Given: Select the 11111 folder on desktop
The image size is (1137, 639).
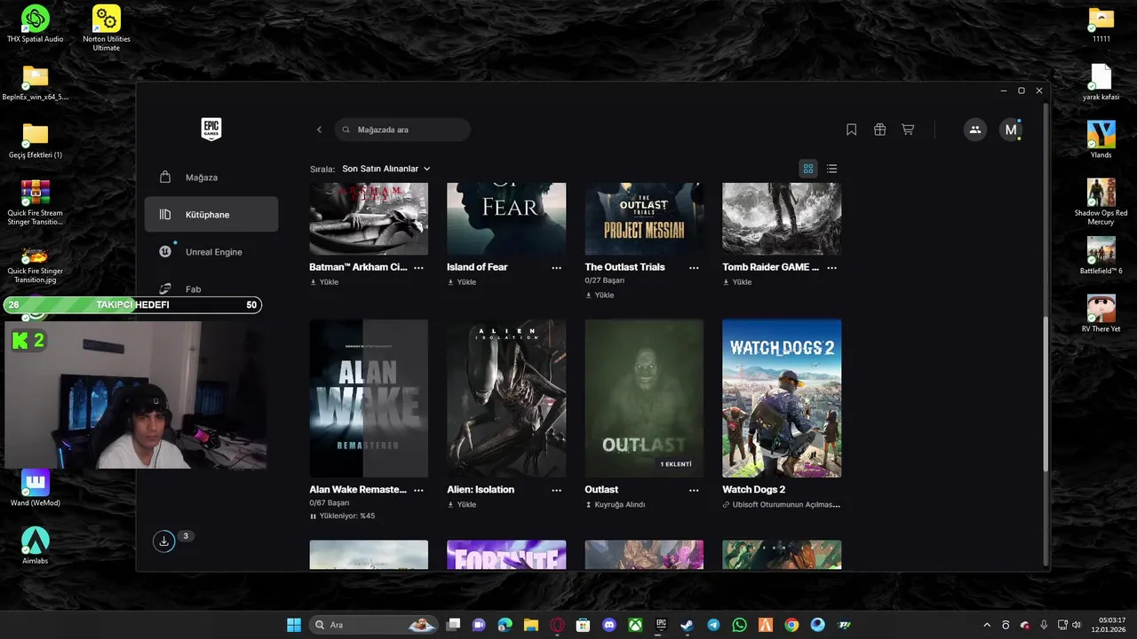Looking at the screenshot, I should click(x=1101, y=24).
